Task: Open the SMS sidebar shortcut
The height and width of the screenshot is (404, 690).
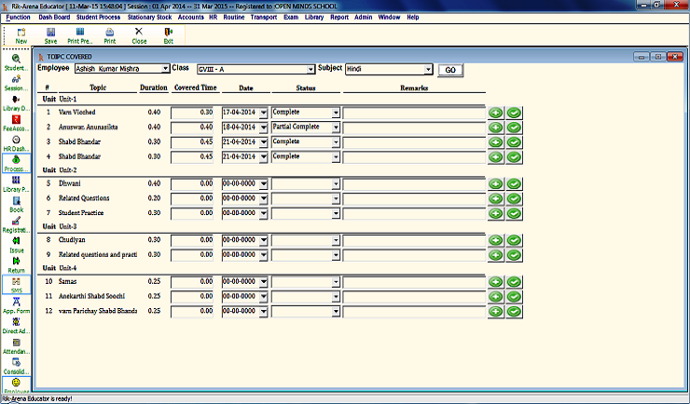Action: (16, 284)
